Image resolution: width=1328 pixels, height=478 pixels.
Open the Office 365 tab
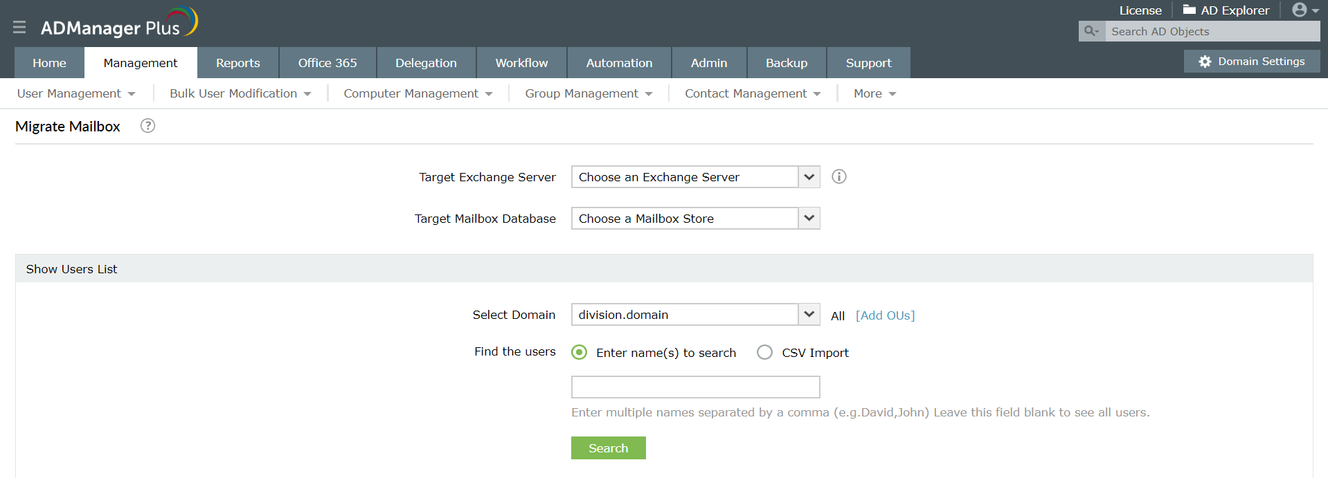point(327,63)
